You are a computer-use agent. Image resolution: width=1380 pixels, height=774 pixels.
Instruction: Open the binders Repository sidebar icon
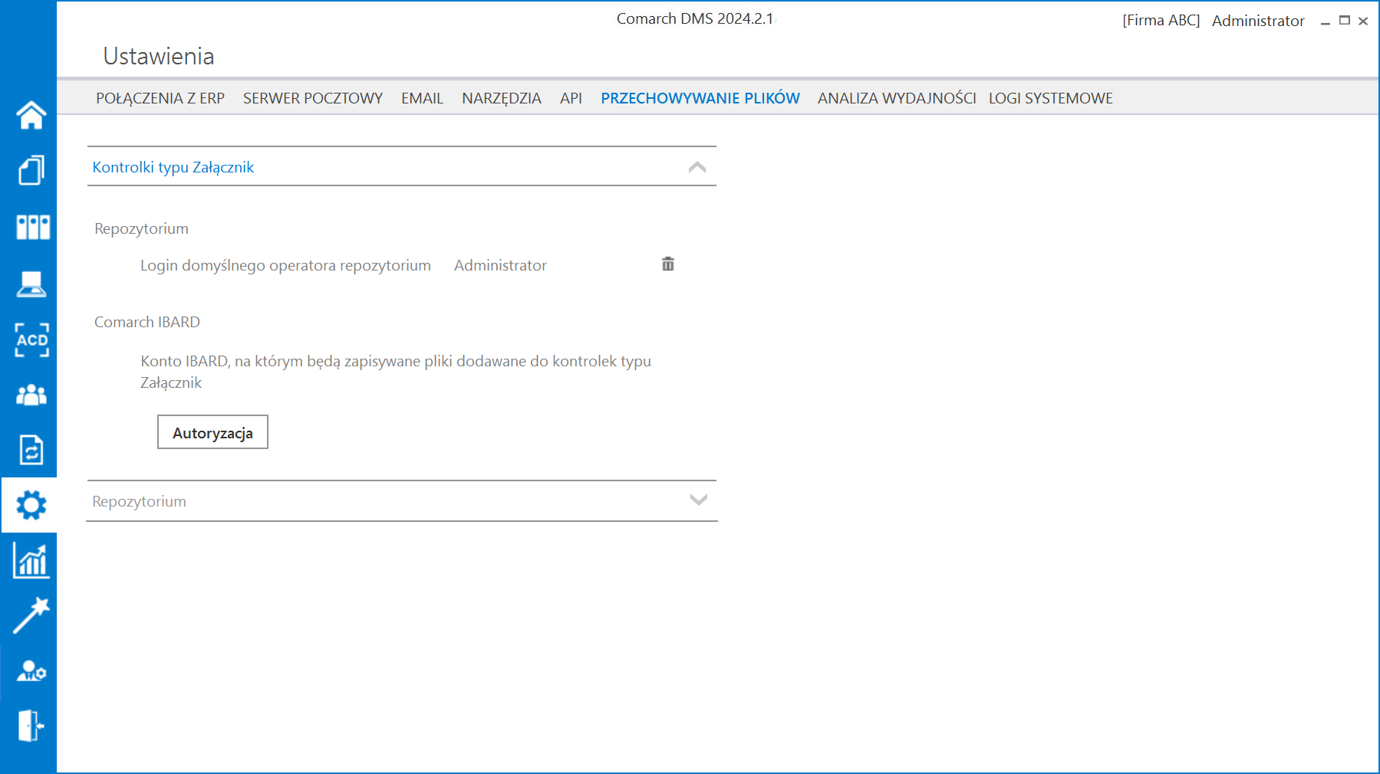32,227
